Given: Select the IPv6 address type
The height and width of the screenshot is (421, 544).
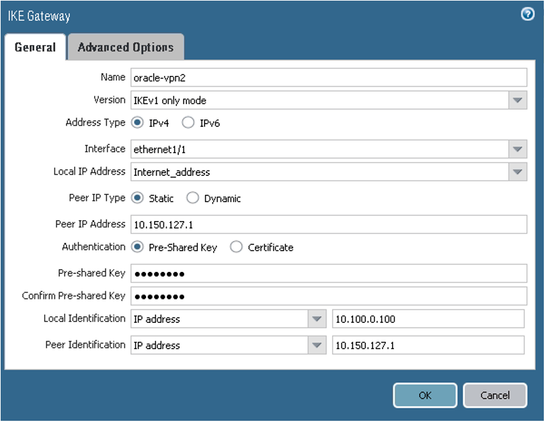Looking at the screenshot, I should [x=188, y=123].
